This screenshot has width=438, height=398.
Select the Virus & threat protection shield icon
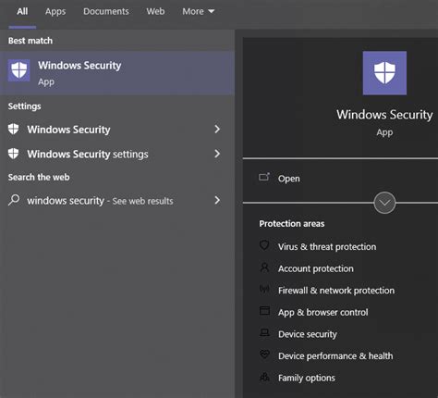pos(264,245)
